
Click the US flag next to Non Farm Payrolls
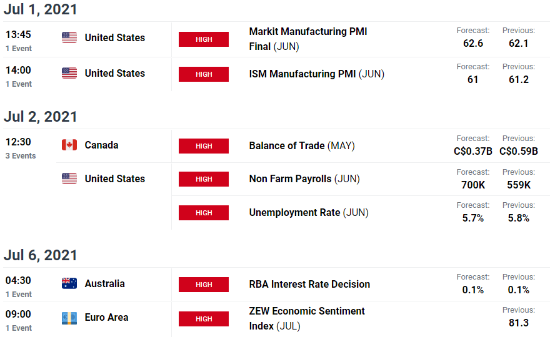[x=69, y=178]
